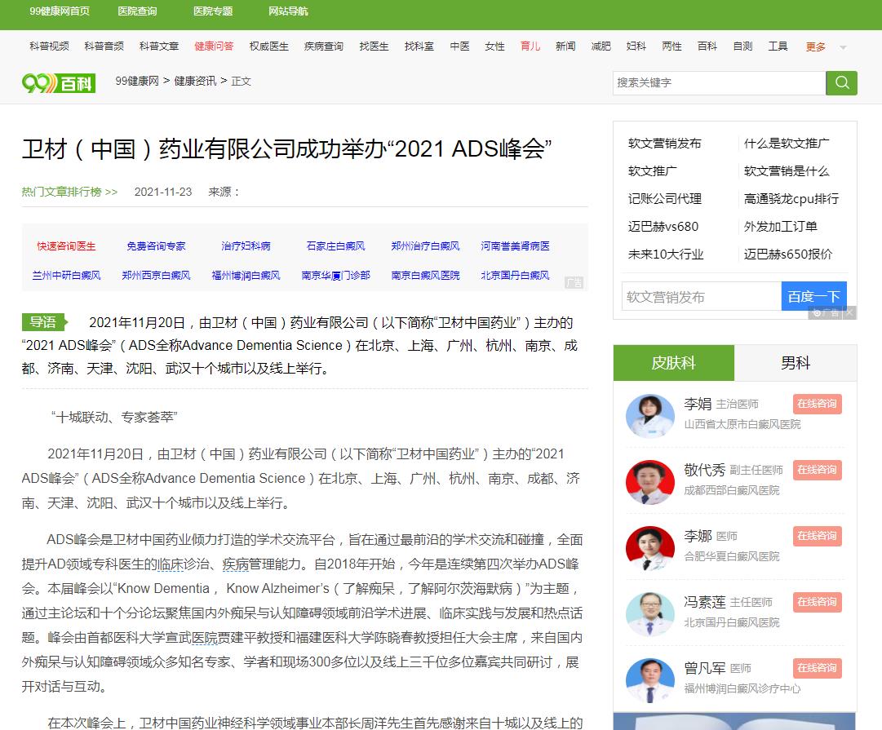This screenshot has width=882, height=730.
Task: Open 冯素莲 doctor avatar photo
Action: 650,614
